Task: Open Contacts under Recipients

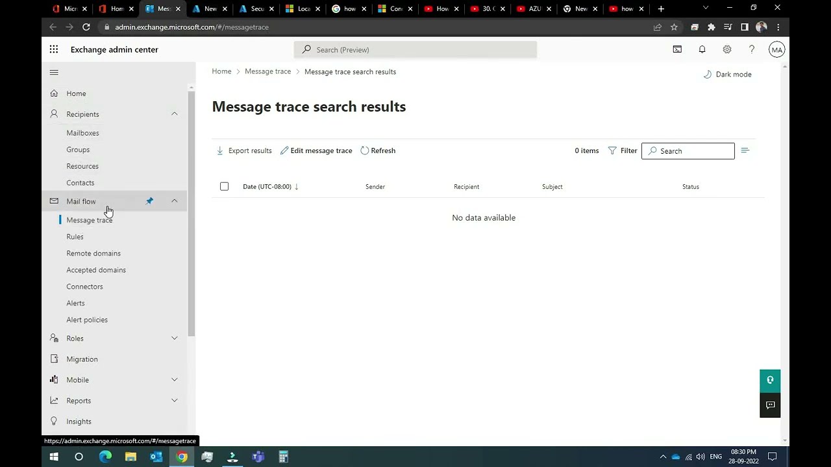Action: (x=81, y=183)
